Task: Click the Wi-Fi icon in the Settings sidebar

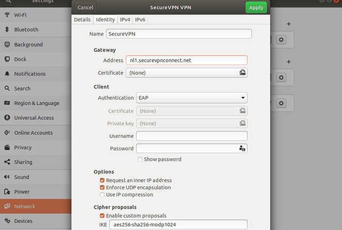Action: [x=7, y=14]
